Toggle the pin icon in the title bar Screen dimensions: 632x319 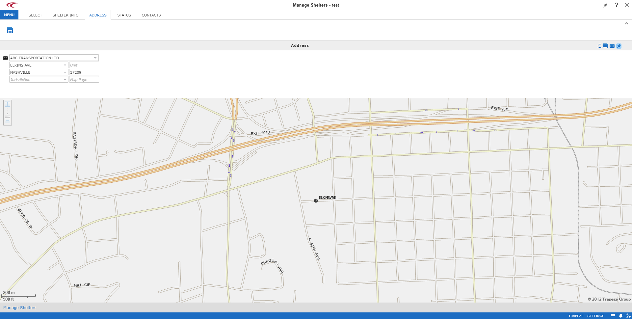pos(605,5)
